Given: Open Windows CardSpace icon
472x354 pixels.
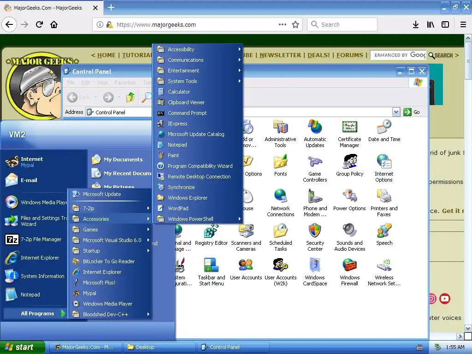Looking at the screenshot, I should coord(315,272).
